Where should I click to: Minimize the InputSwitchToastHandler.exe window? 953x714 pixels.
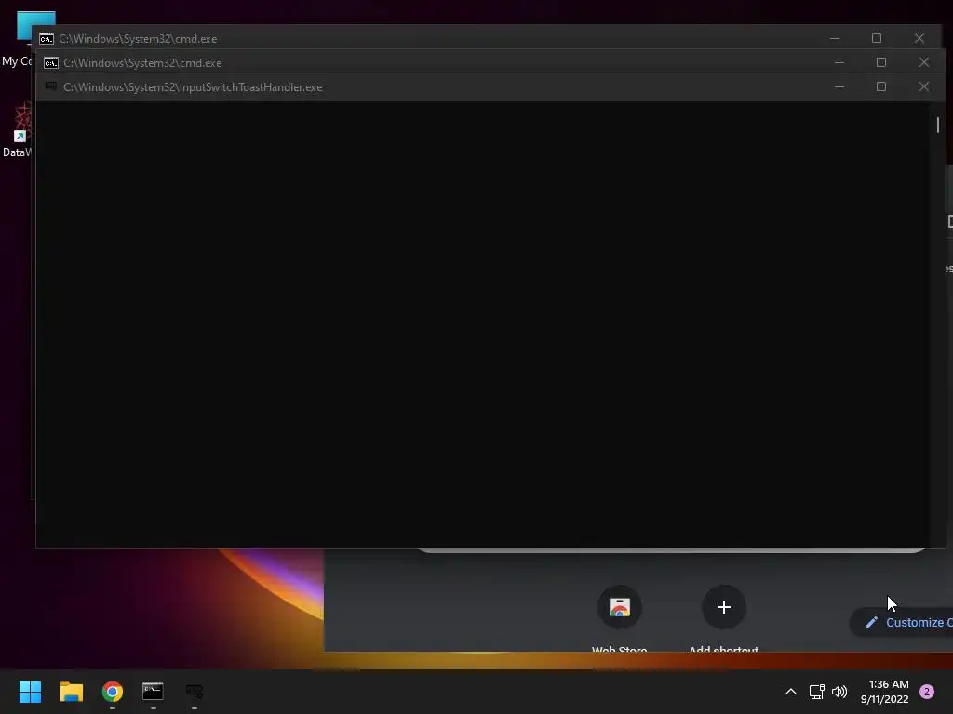[839, 86]
